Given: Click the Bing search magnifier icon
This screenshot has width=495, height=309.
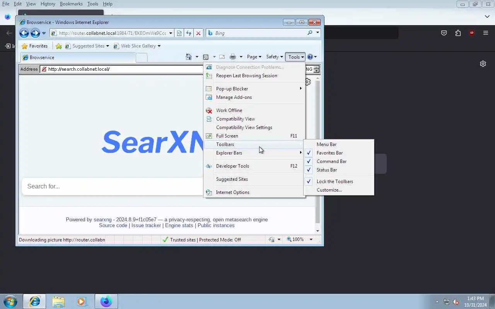Looking at the screenshot, I should click(310, 33).
